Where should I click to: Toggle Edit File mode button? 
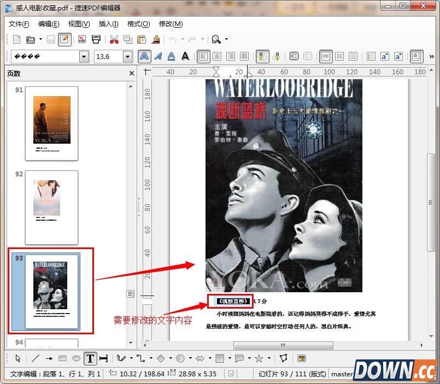pos(64,39)
